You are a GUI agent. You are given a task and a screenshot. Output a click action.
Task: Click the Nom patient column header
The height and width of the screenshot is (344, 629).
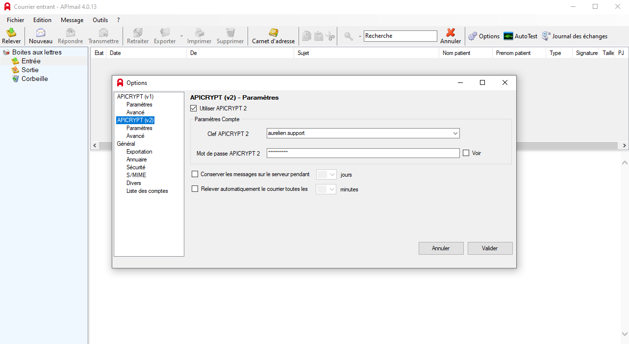pyautogui.click(x=466, y=53)
